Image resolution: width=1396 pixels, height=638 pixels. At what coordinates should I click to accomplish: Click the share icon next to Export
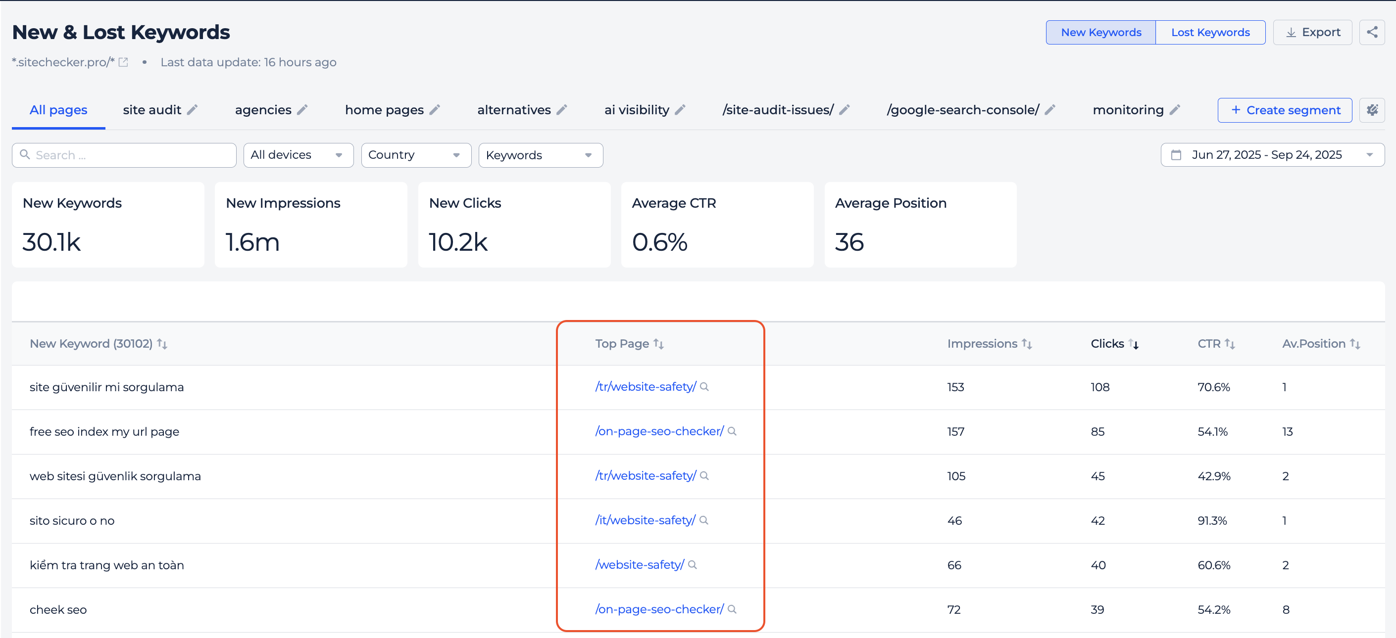coord(1371,33)
